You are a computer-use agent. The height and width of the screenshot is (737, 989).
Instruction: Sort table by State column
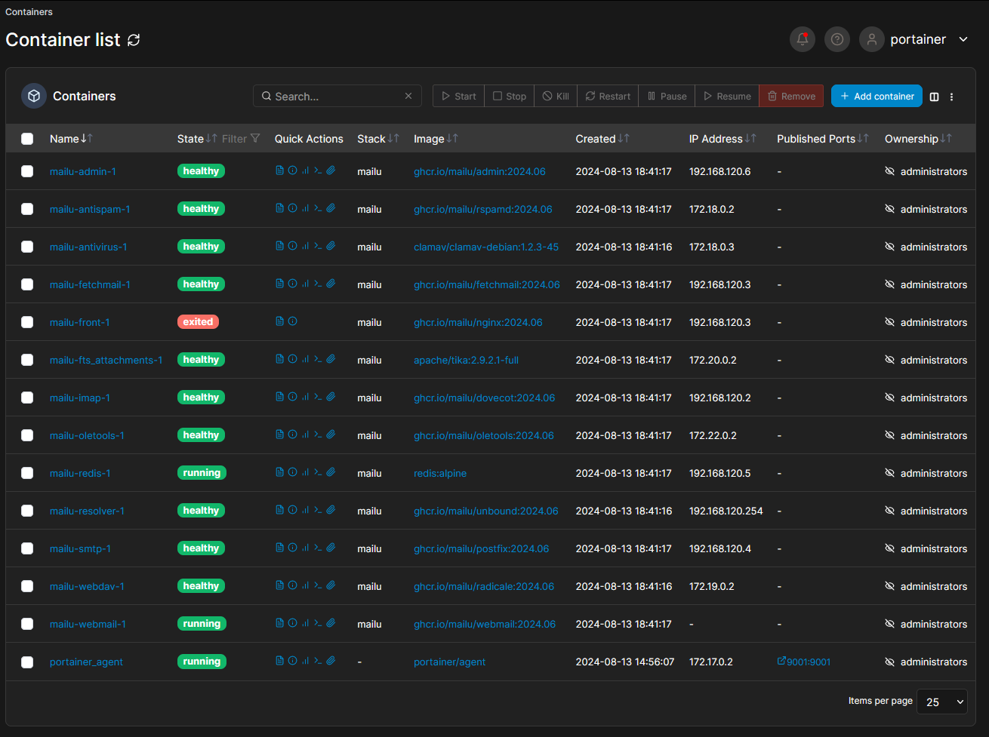197,139
